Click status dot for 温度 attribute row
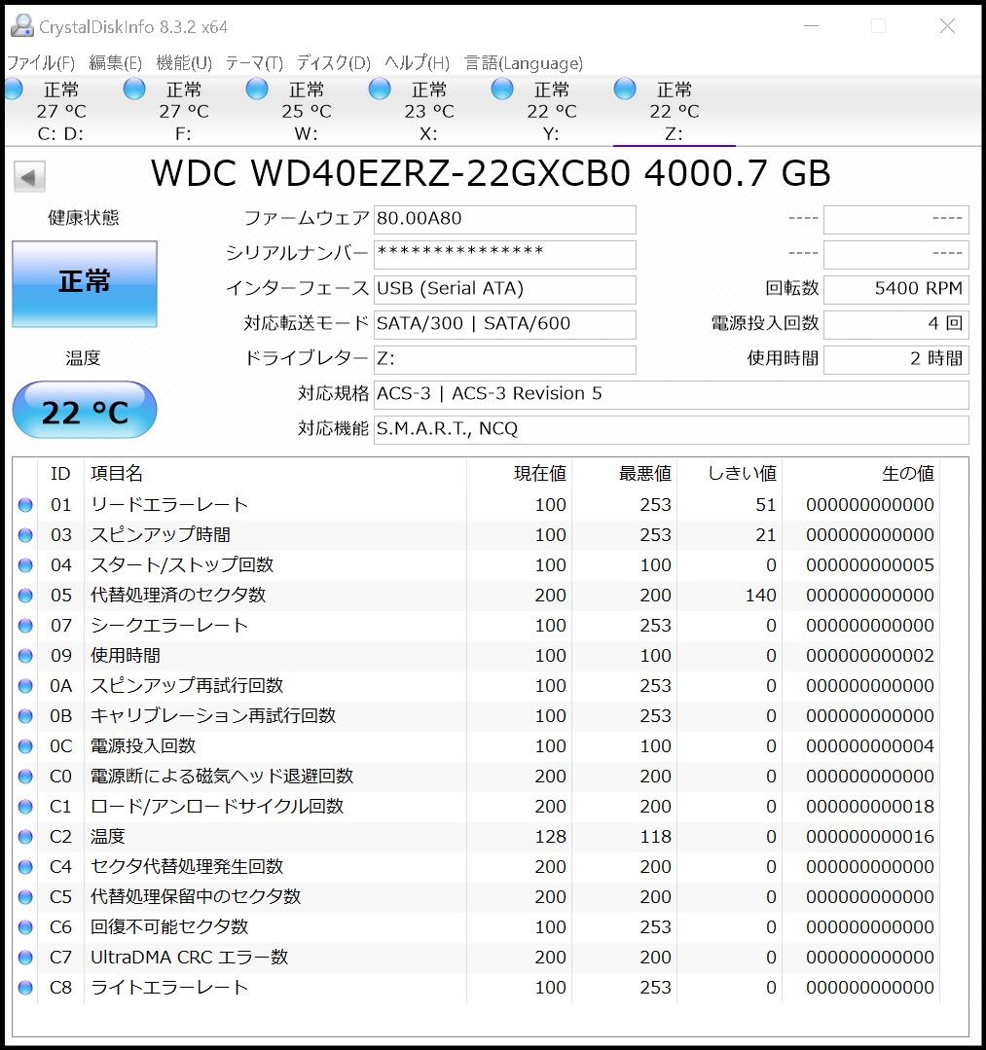The image size is (986, 1050). pyautogui.click(x=25, y=837)
